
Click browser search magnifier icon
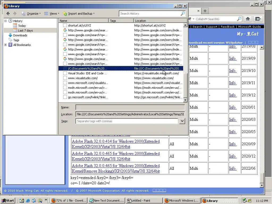(239, 19)
